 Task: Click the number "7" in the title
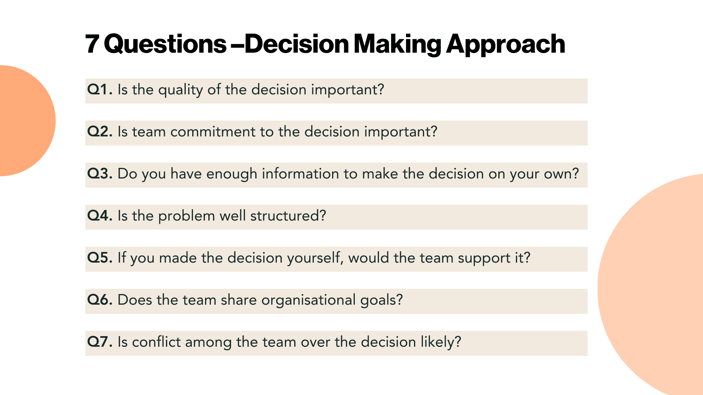[x=92, y=44]
